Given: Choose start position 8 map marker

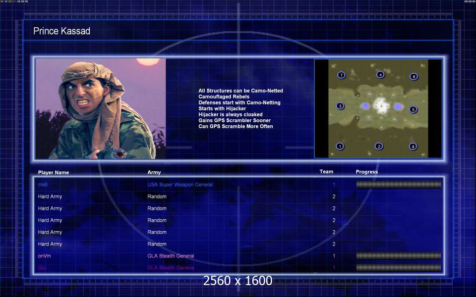Looking at the screenshot, I should tap(413, 146).
